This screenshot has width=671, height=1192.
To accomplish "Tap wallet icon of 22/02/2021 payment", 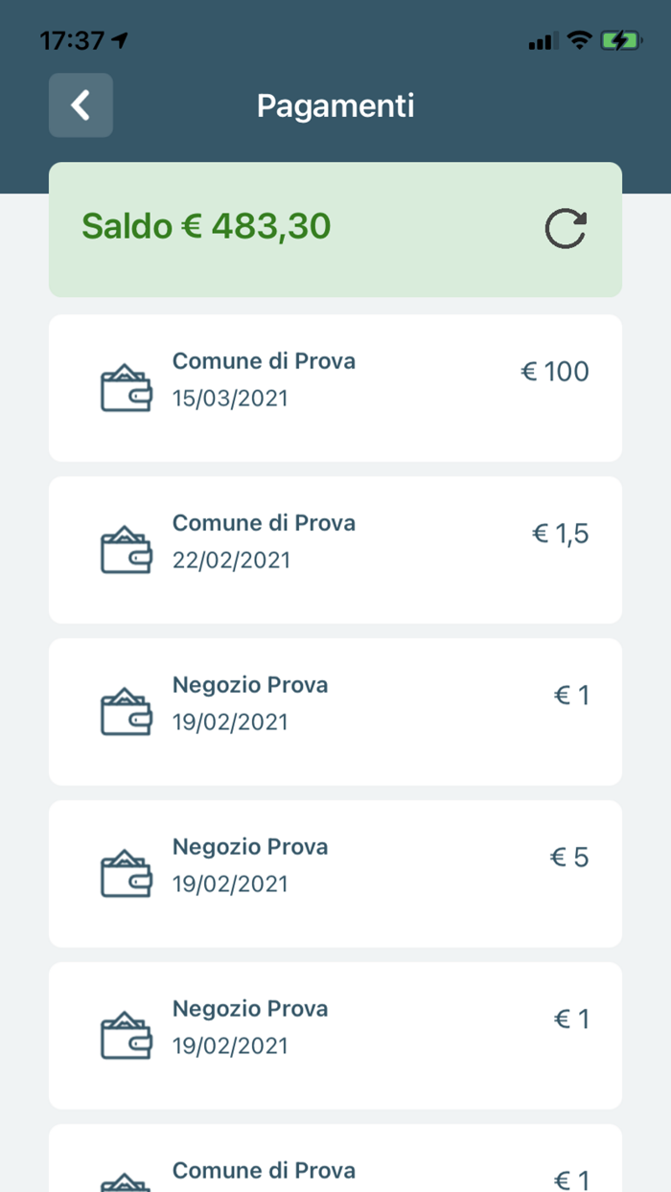I will (x=126, y=550).
